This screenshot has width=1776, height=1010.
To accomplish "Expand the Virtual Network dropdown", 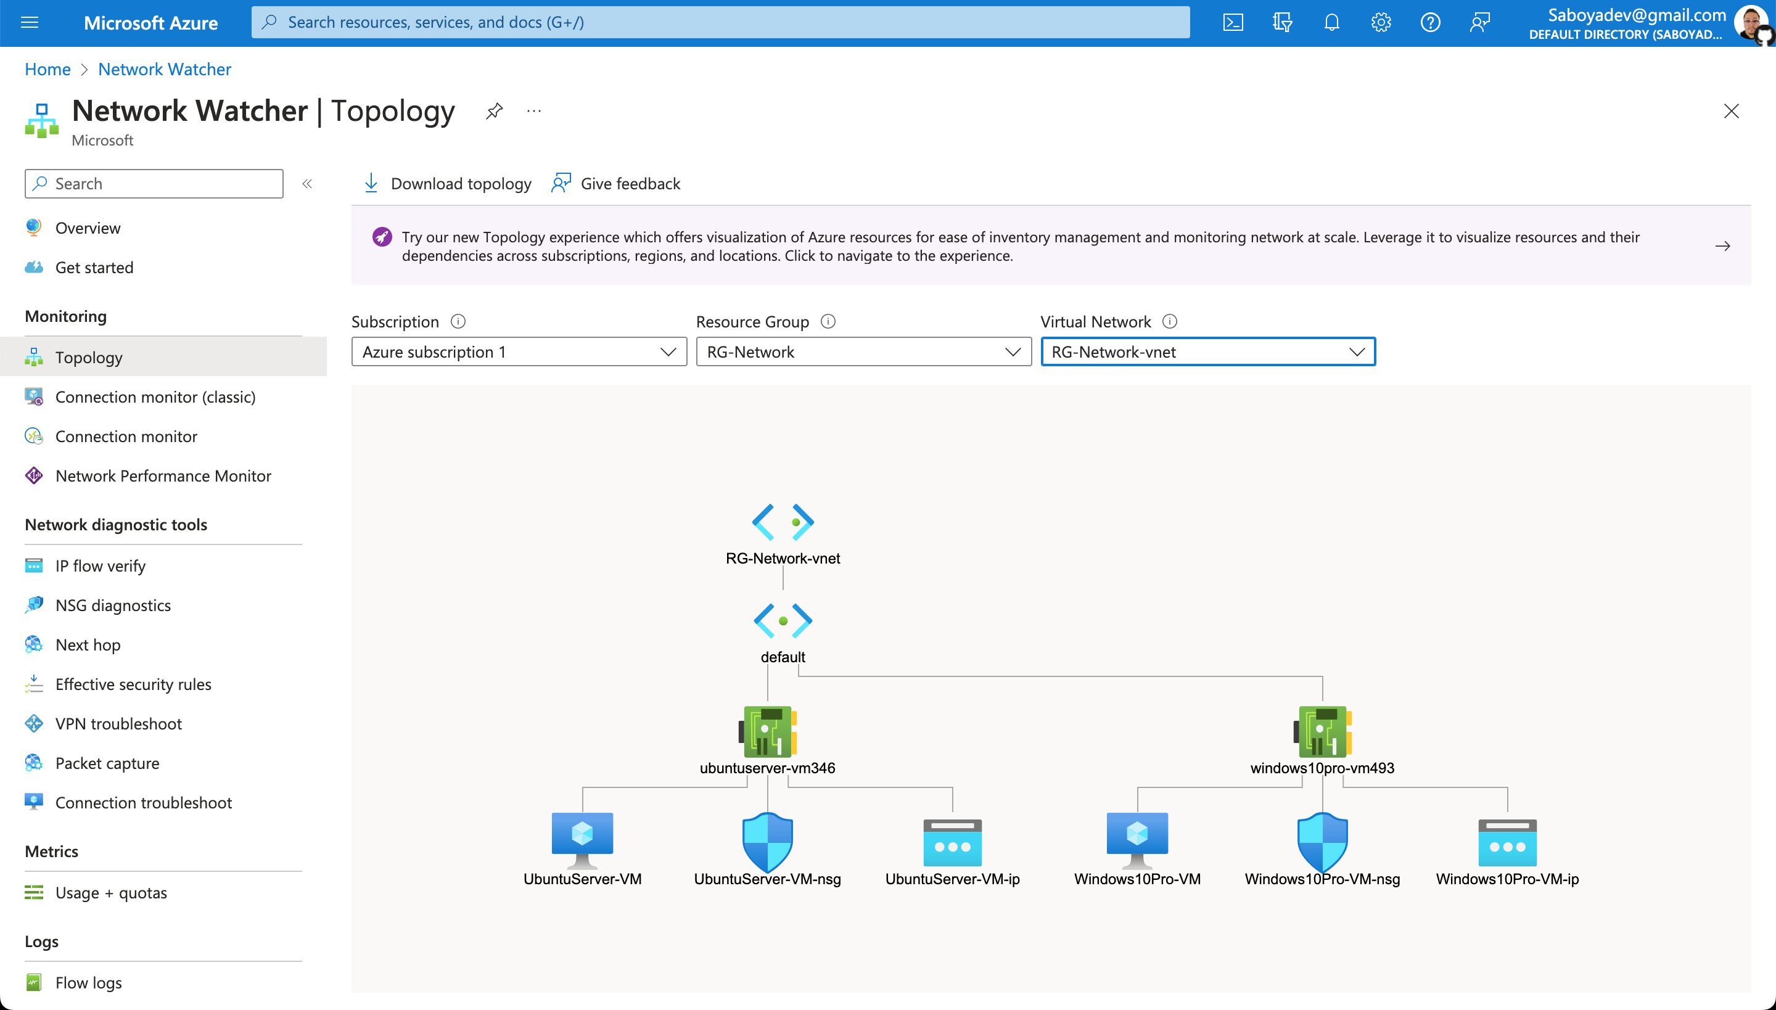I will point(1207,351).
